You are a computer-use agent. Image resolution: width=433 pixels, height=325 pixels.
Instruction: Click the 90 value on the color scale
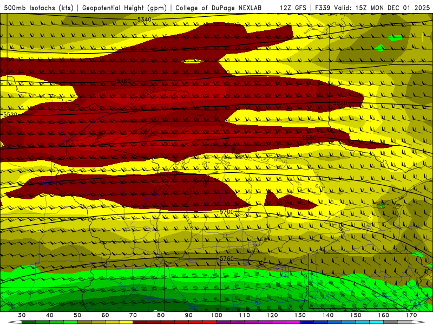tap(188, 315)
